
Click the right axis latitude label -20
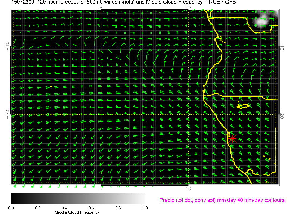click(282, 114)
